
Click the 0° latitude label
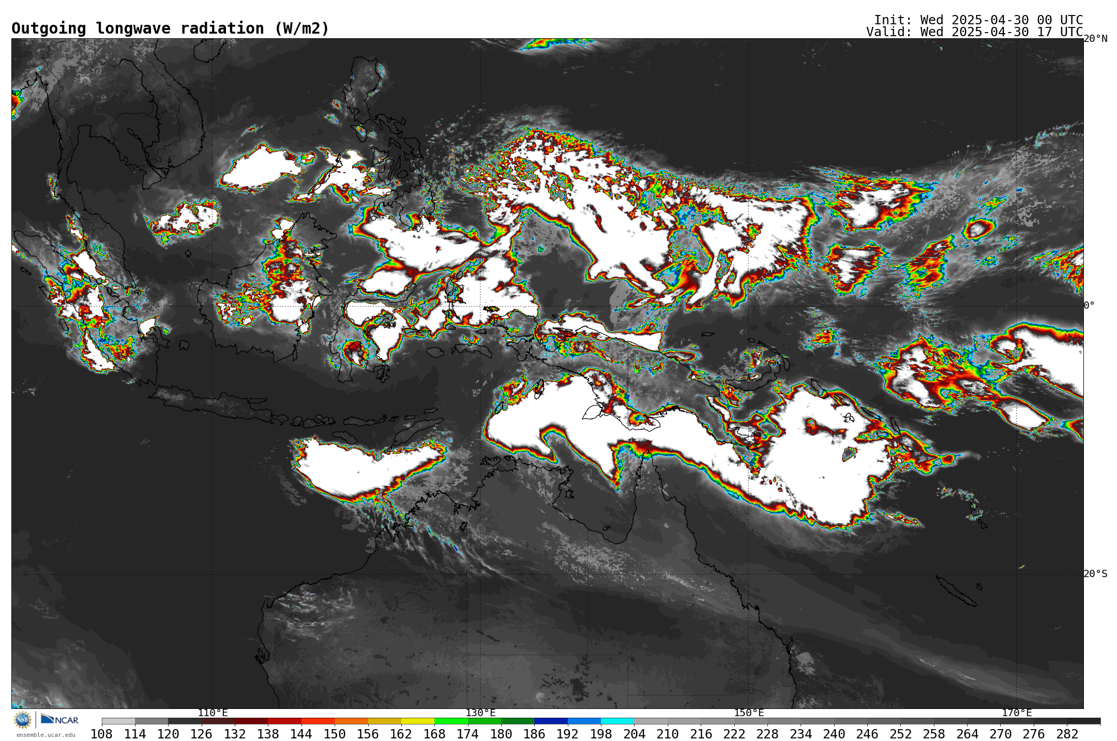tap(1089, 306)
